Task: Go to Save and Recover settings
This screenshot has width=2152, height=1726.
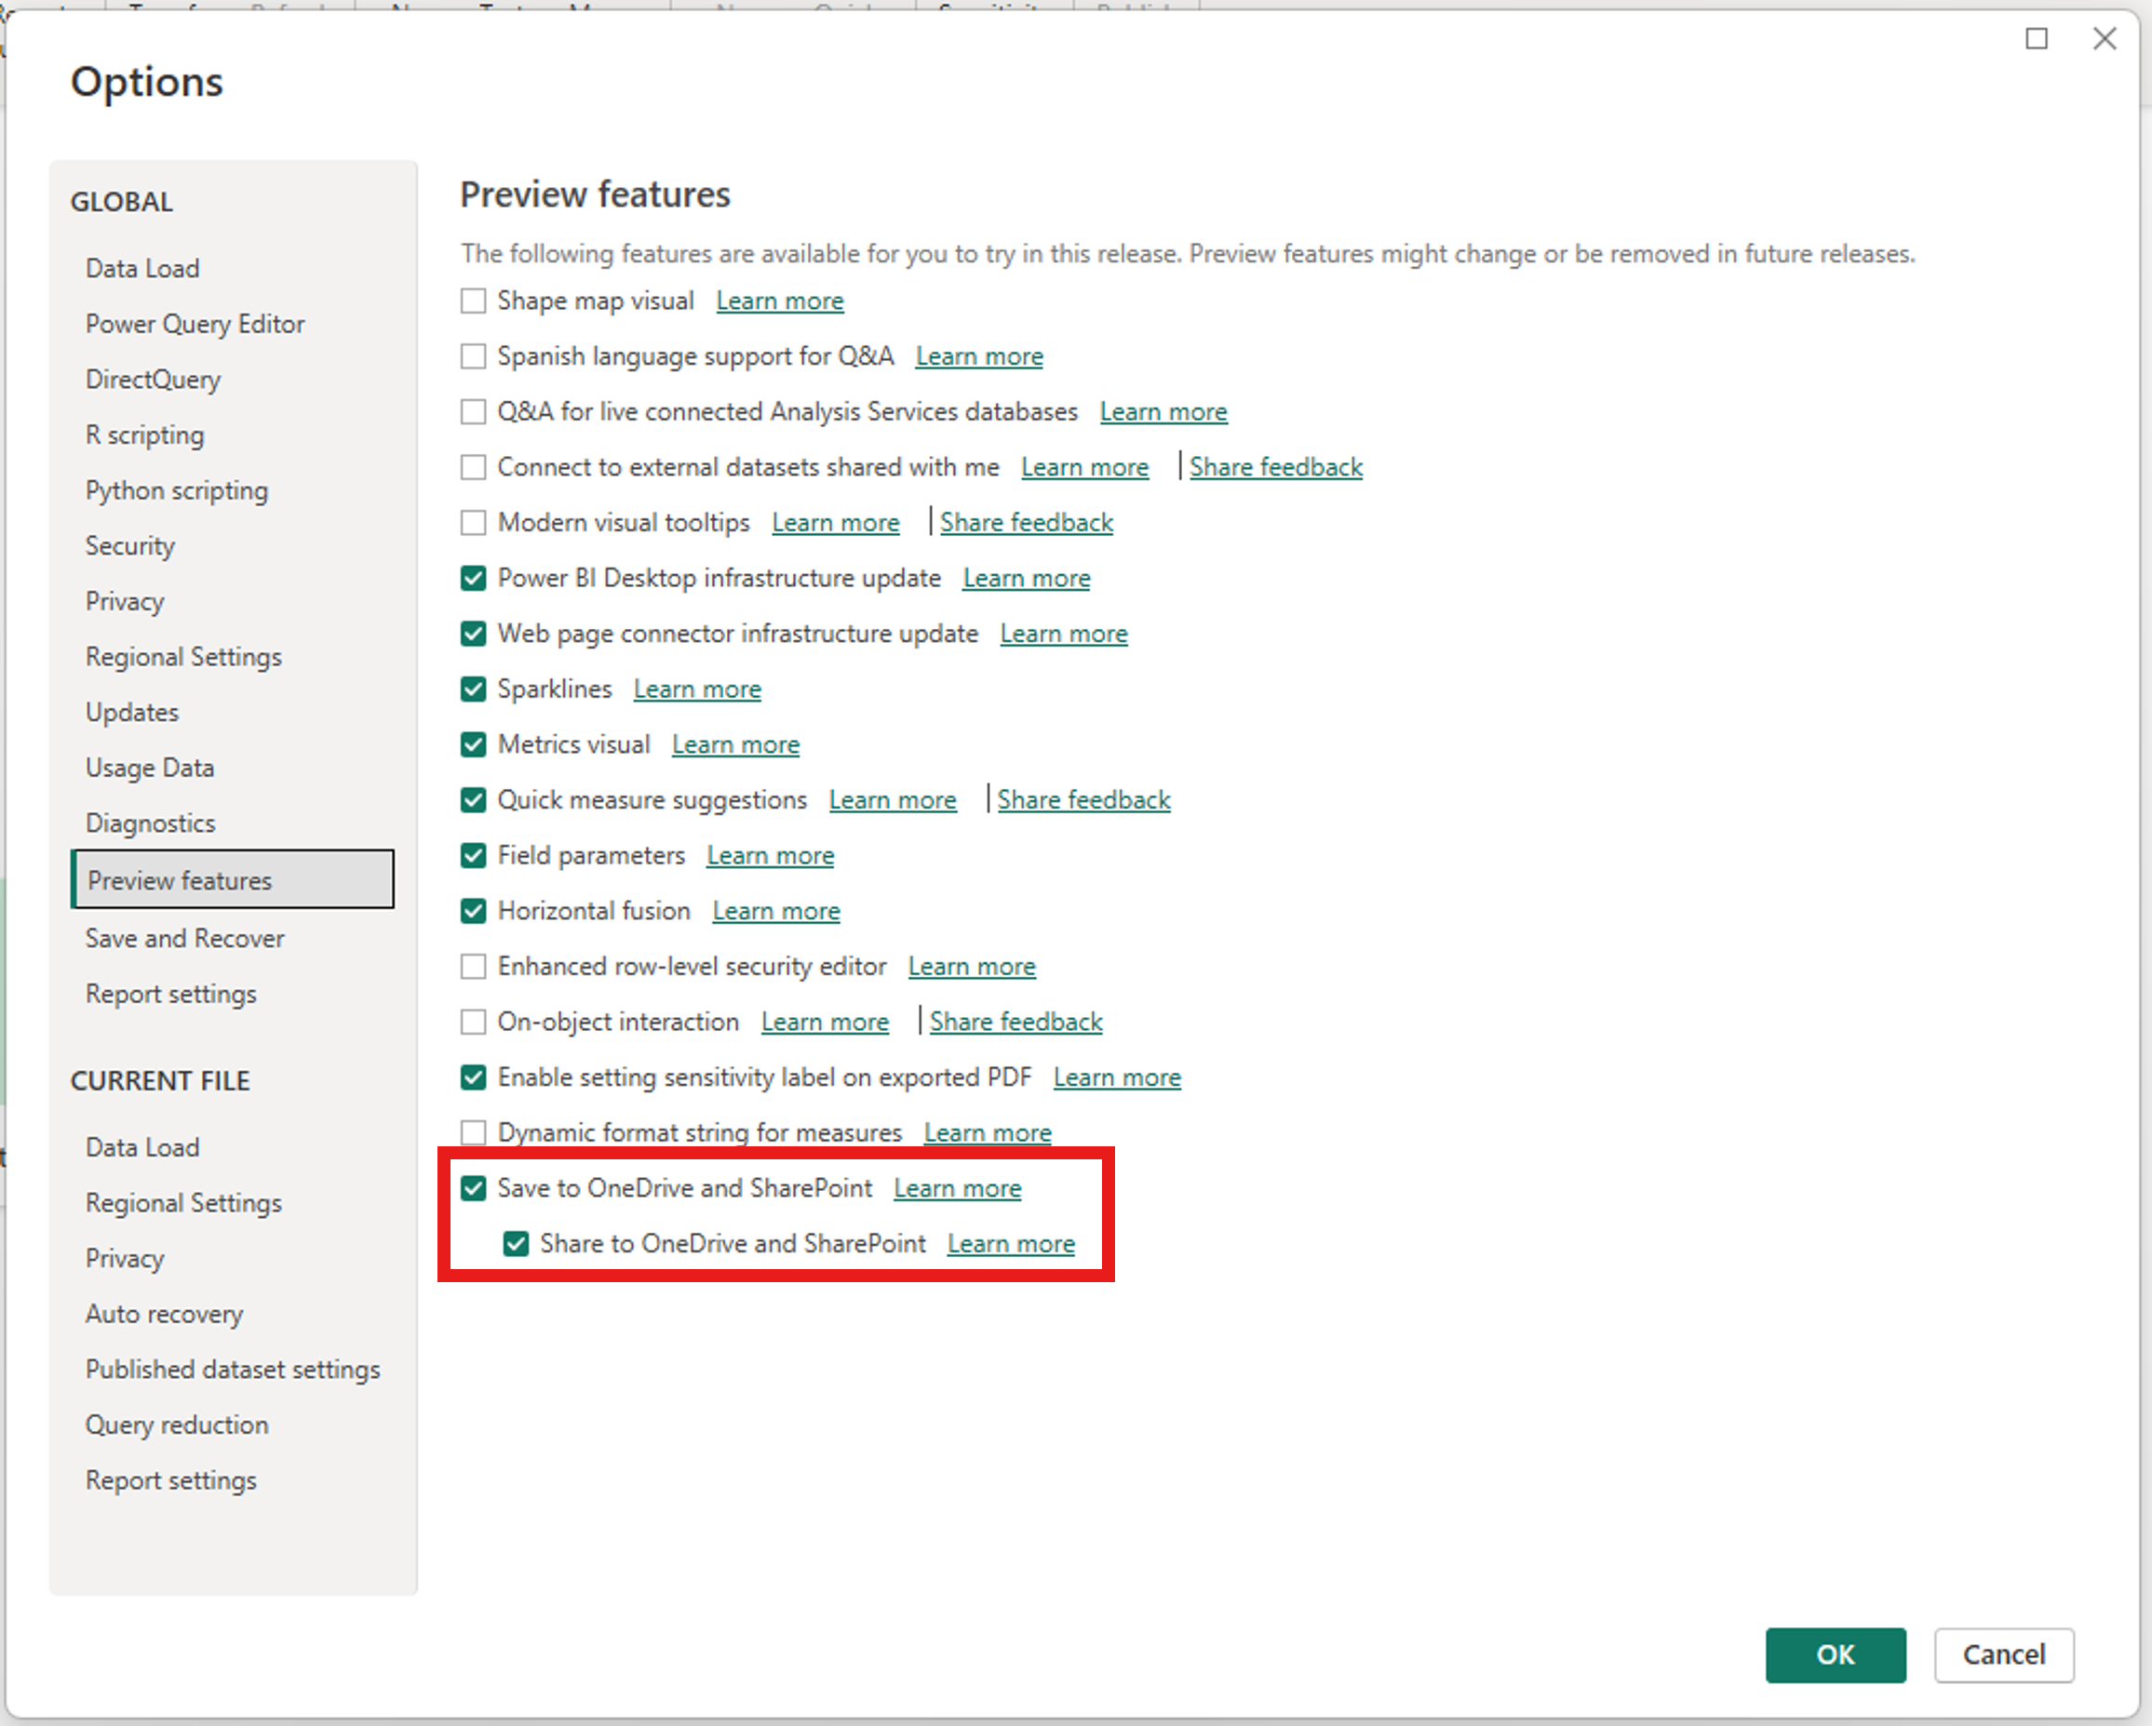Action: (184, 939)
